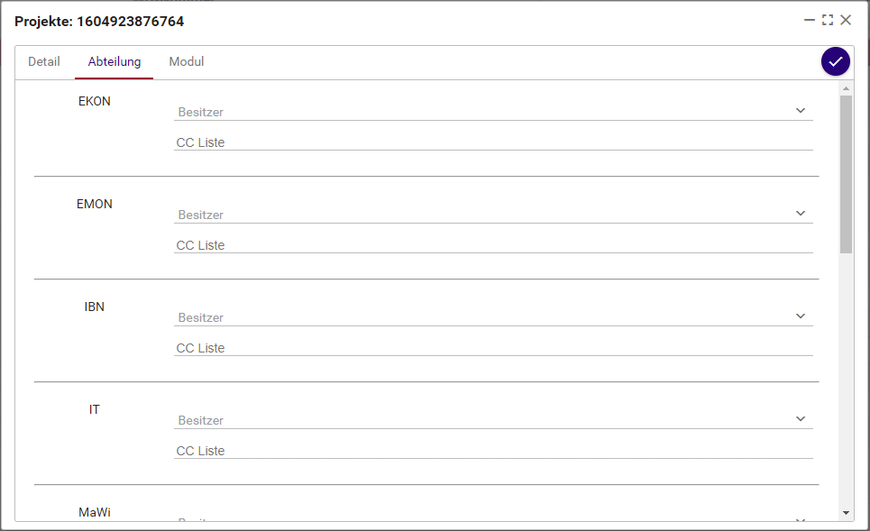Maximize the Projekte dialog to fullscreen
This screenshot has height=531, width=870.
pyautogui.click(x=828, y=20)
